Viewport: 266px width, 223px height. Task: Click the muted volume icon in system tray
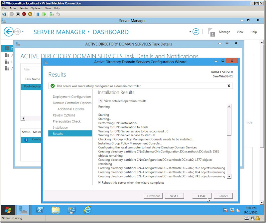[238, 210]
